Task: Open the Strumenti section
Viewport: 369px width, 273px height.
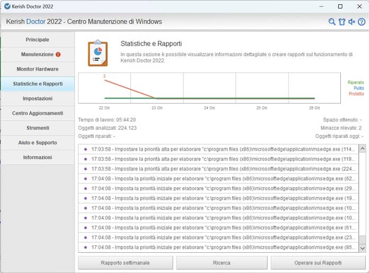Action: pyautogui.click(x=38, y=128)
